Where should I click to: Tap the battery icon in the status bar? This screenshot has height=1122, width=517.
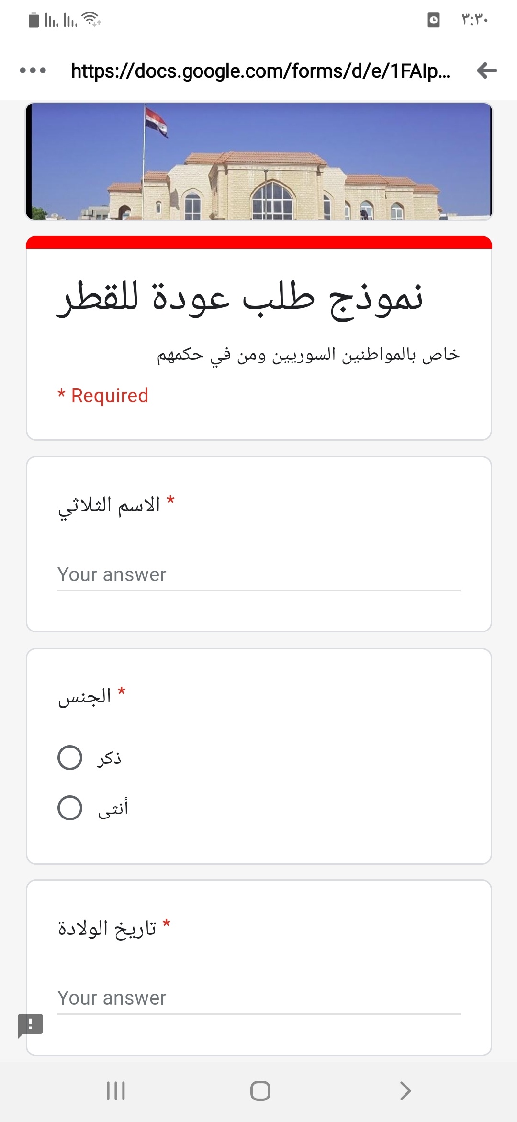pos(34,20)
